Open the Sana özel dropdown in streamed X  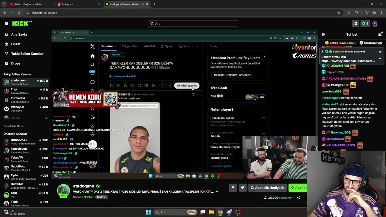[109, 46]
